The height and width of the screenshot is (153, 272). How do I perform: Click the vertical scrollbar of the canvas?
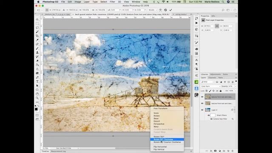[192, 81]
